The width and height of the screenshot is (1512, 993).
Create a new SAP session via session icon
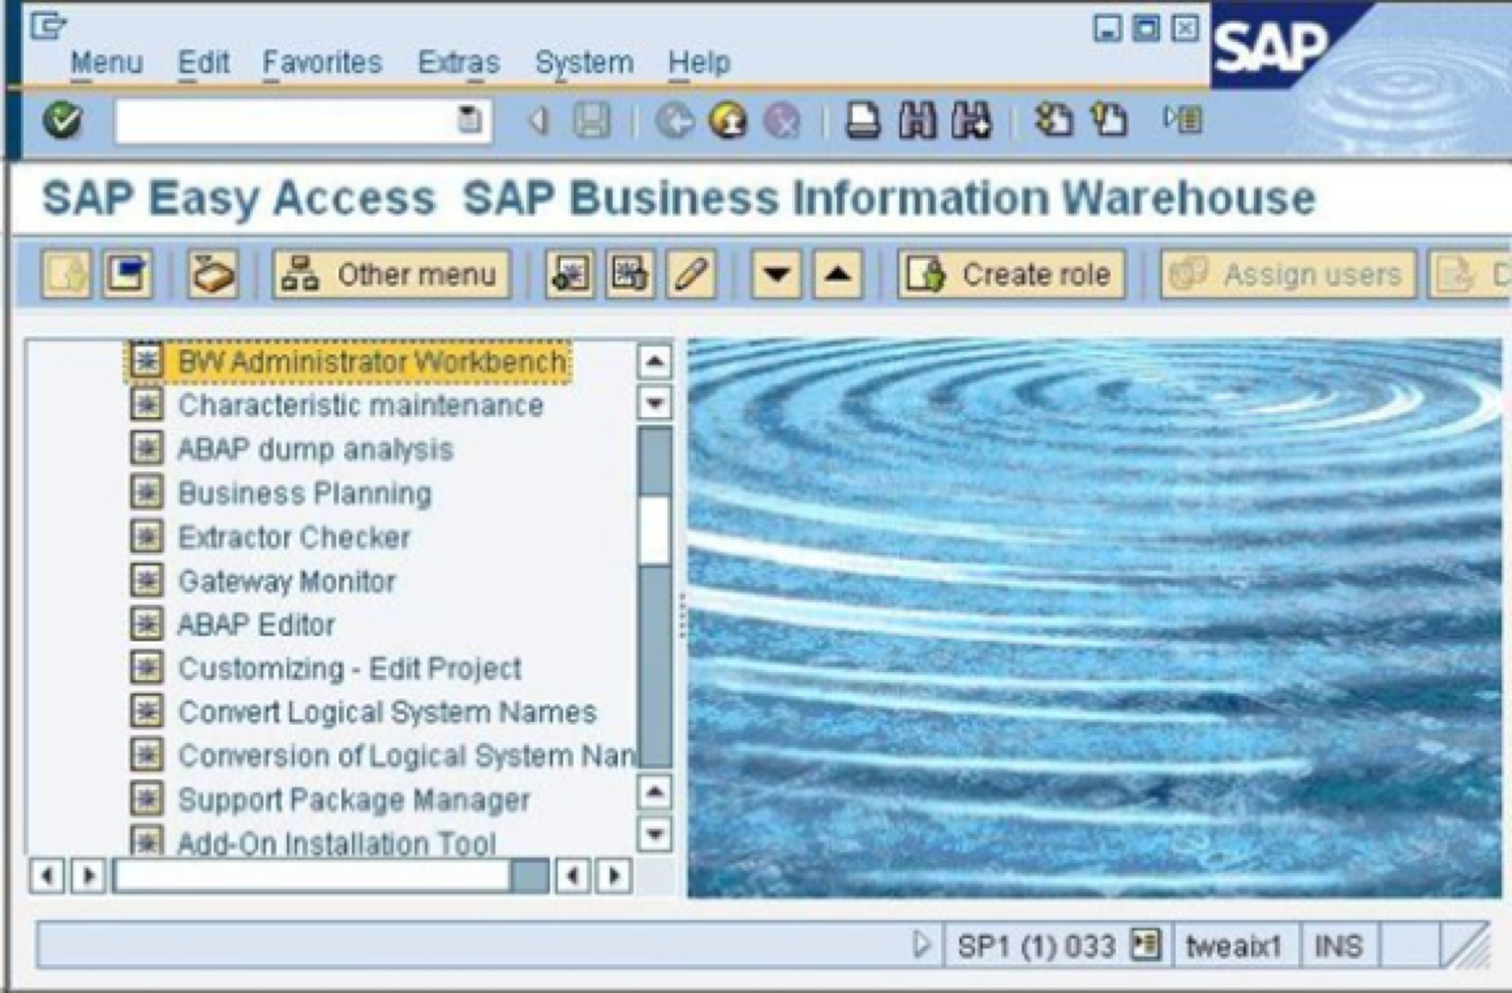pyautogui.click(x=1054, y=120)
